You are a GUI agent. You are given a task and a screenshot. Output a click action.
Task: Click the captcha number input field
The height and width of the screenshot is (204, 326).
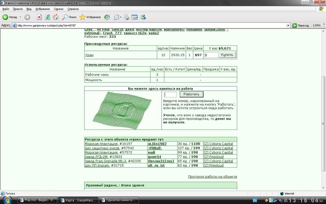pos(170,94)
